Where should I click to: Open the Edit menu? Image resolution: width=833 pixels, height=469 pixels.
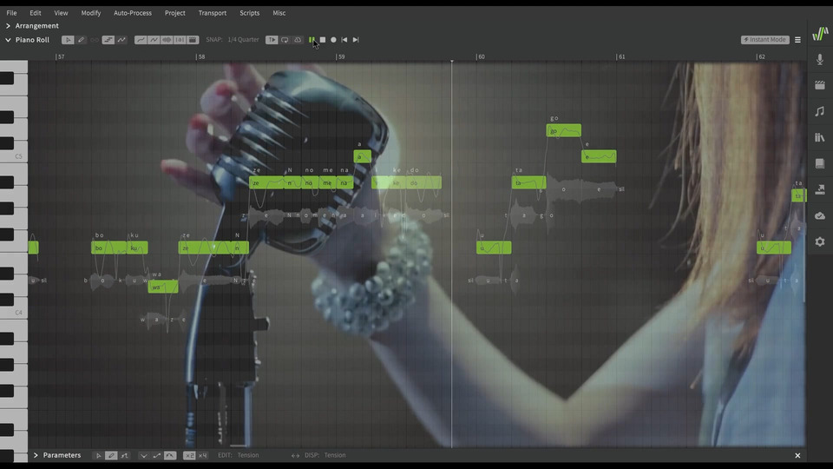(x=35, y=13)
